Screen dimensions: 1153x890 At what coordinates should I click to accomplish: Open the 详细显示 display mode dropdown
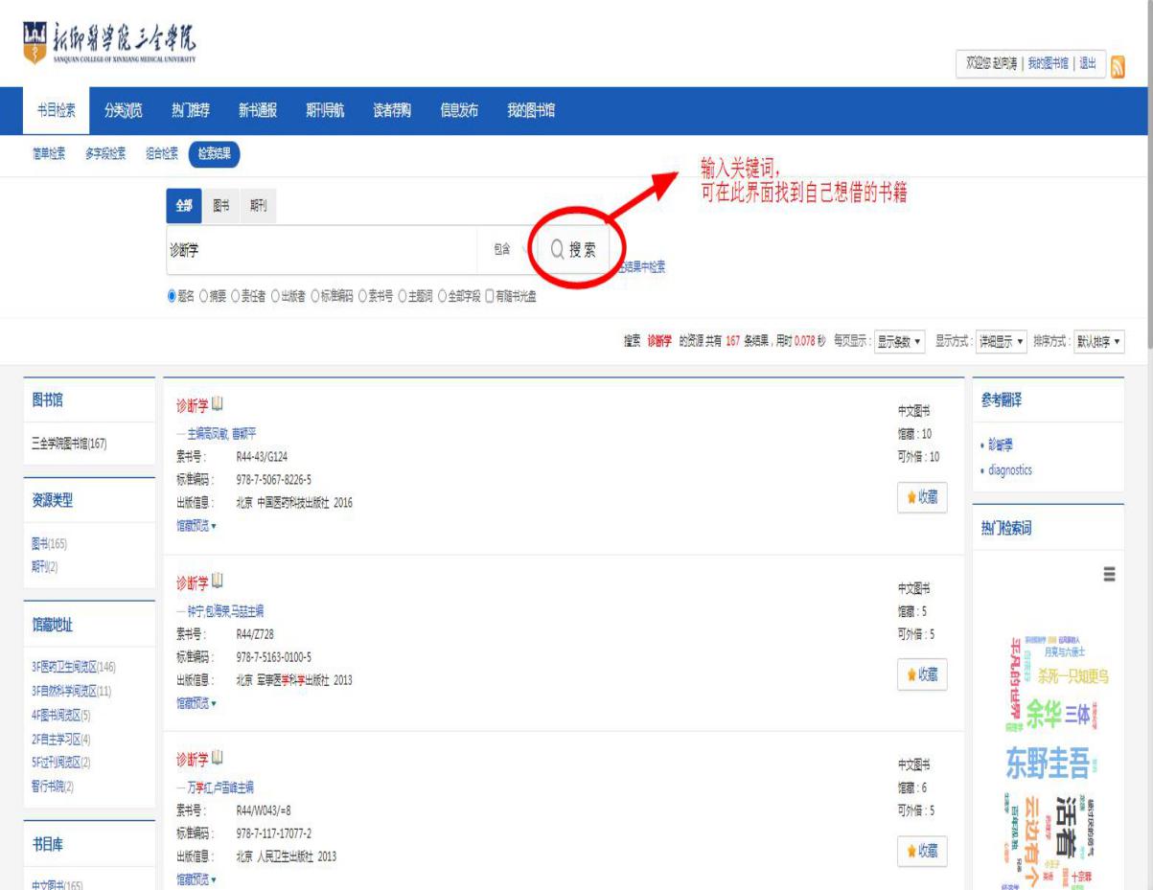1001,342
